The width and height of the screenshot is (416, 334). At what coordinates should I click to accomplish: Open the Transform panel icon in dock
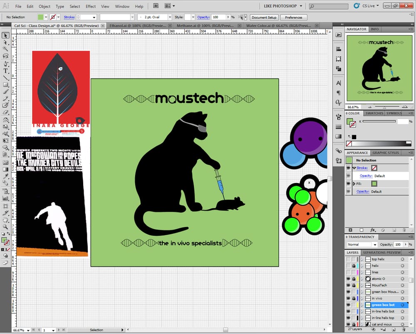pyautogui.click(x=339, y=59)
